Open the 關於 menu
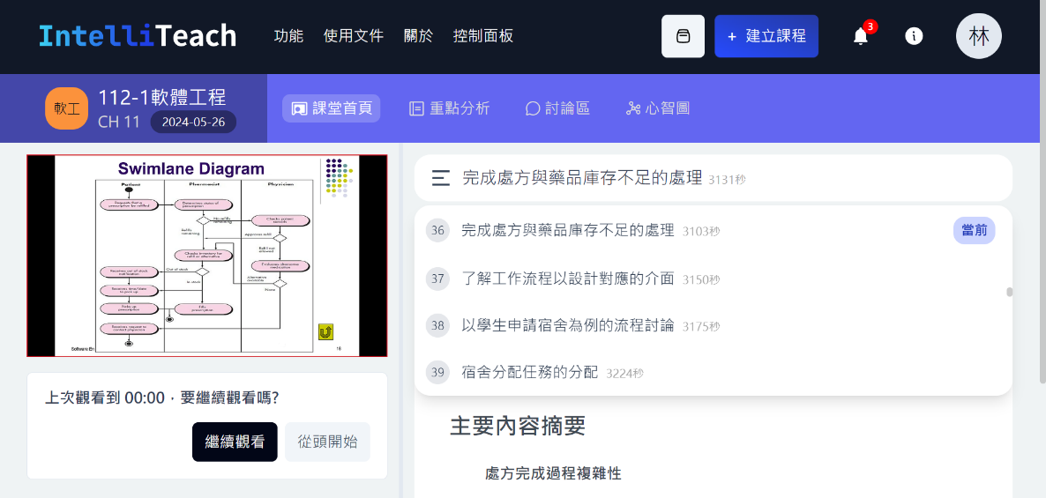Viewport: 1046px width, 498px height. click(418, 36)
